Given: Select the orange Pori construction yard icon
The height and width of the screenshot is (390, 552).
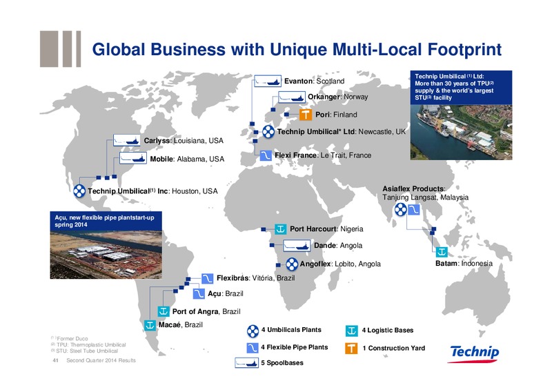Looking at the screenshot, I should pos(306,115).
